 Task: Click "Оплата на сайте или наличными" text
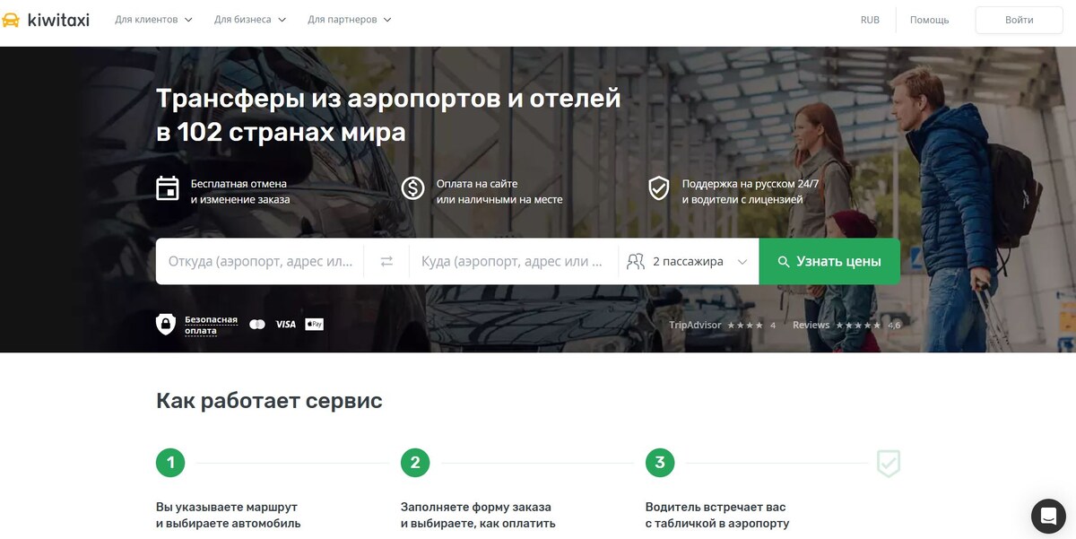click(499, 191)
